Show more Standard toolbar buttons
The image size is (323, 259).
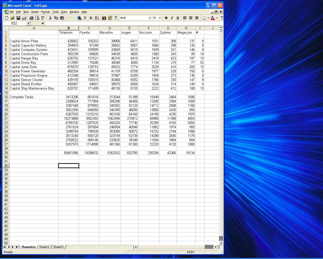tap(116, 18)
